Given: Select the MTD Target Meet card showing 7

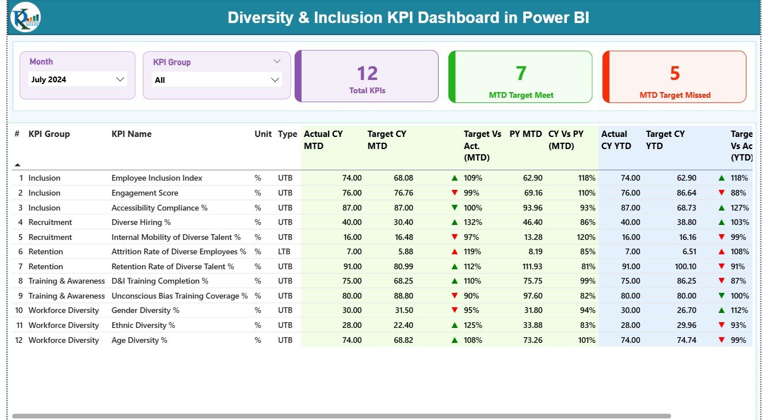Looking at the screenshot, I should [x=520, y=76].
